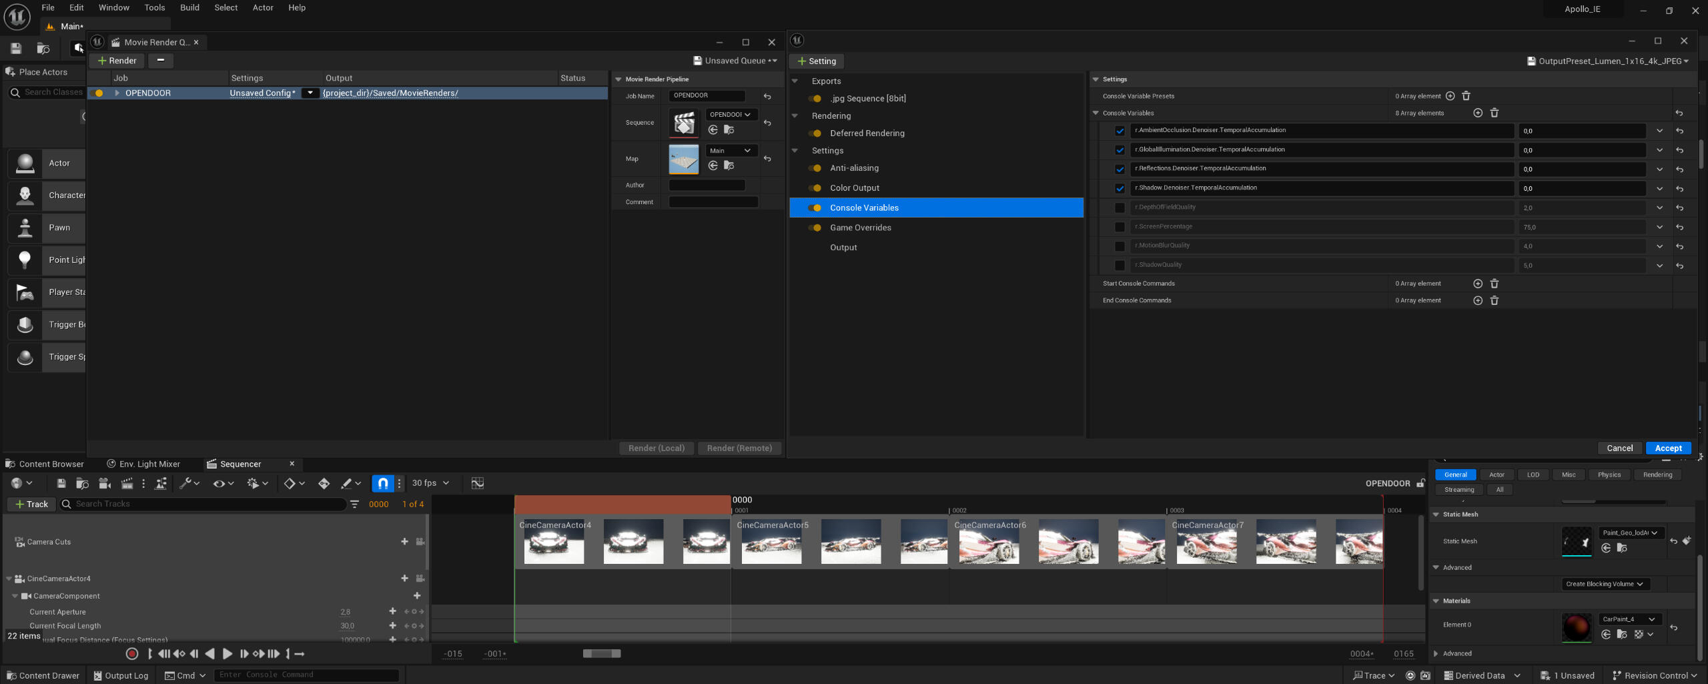Open the 30 fps frame rate dropdown
Viewport: 1708px width, 684px height.
pyautogui.click(x=430, y=483)
